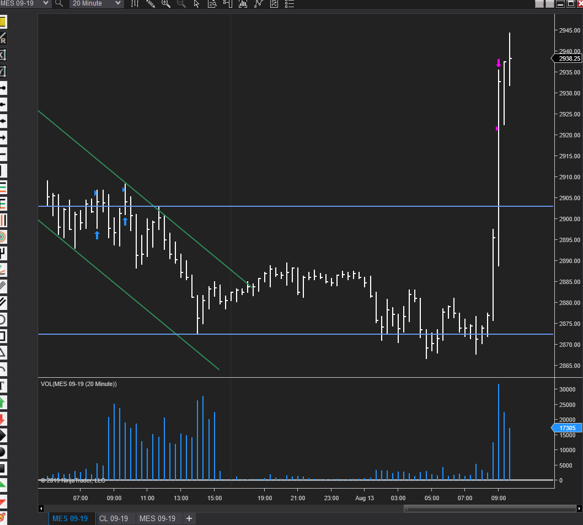
Task: Select the yellow Ruler drawing tool
Action: [3, 22]
